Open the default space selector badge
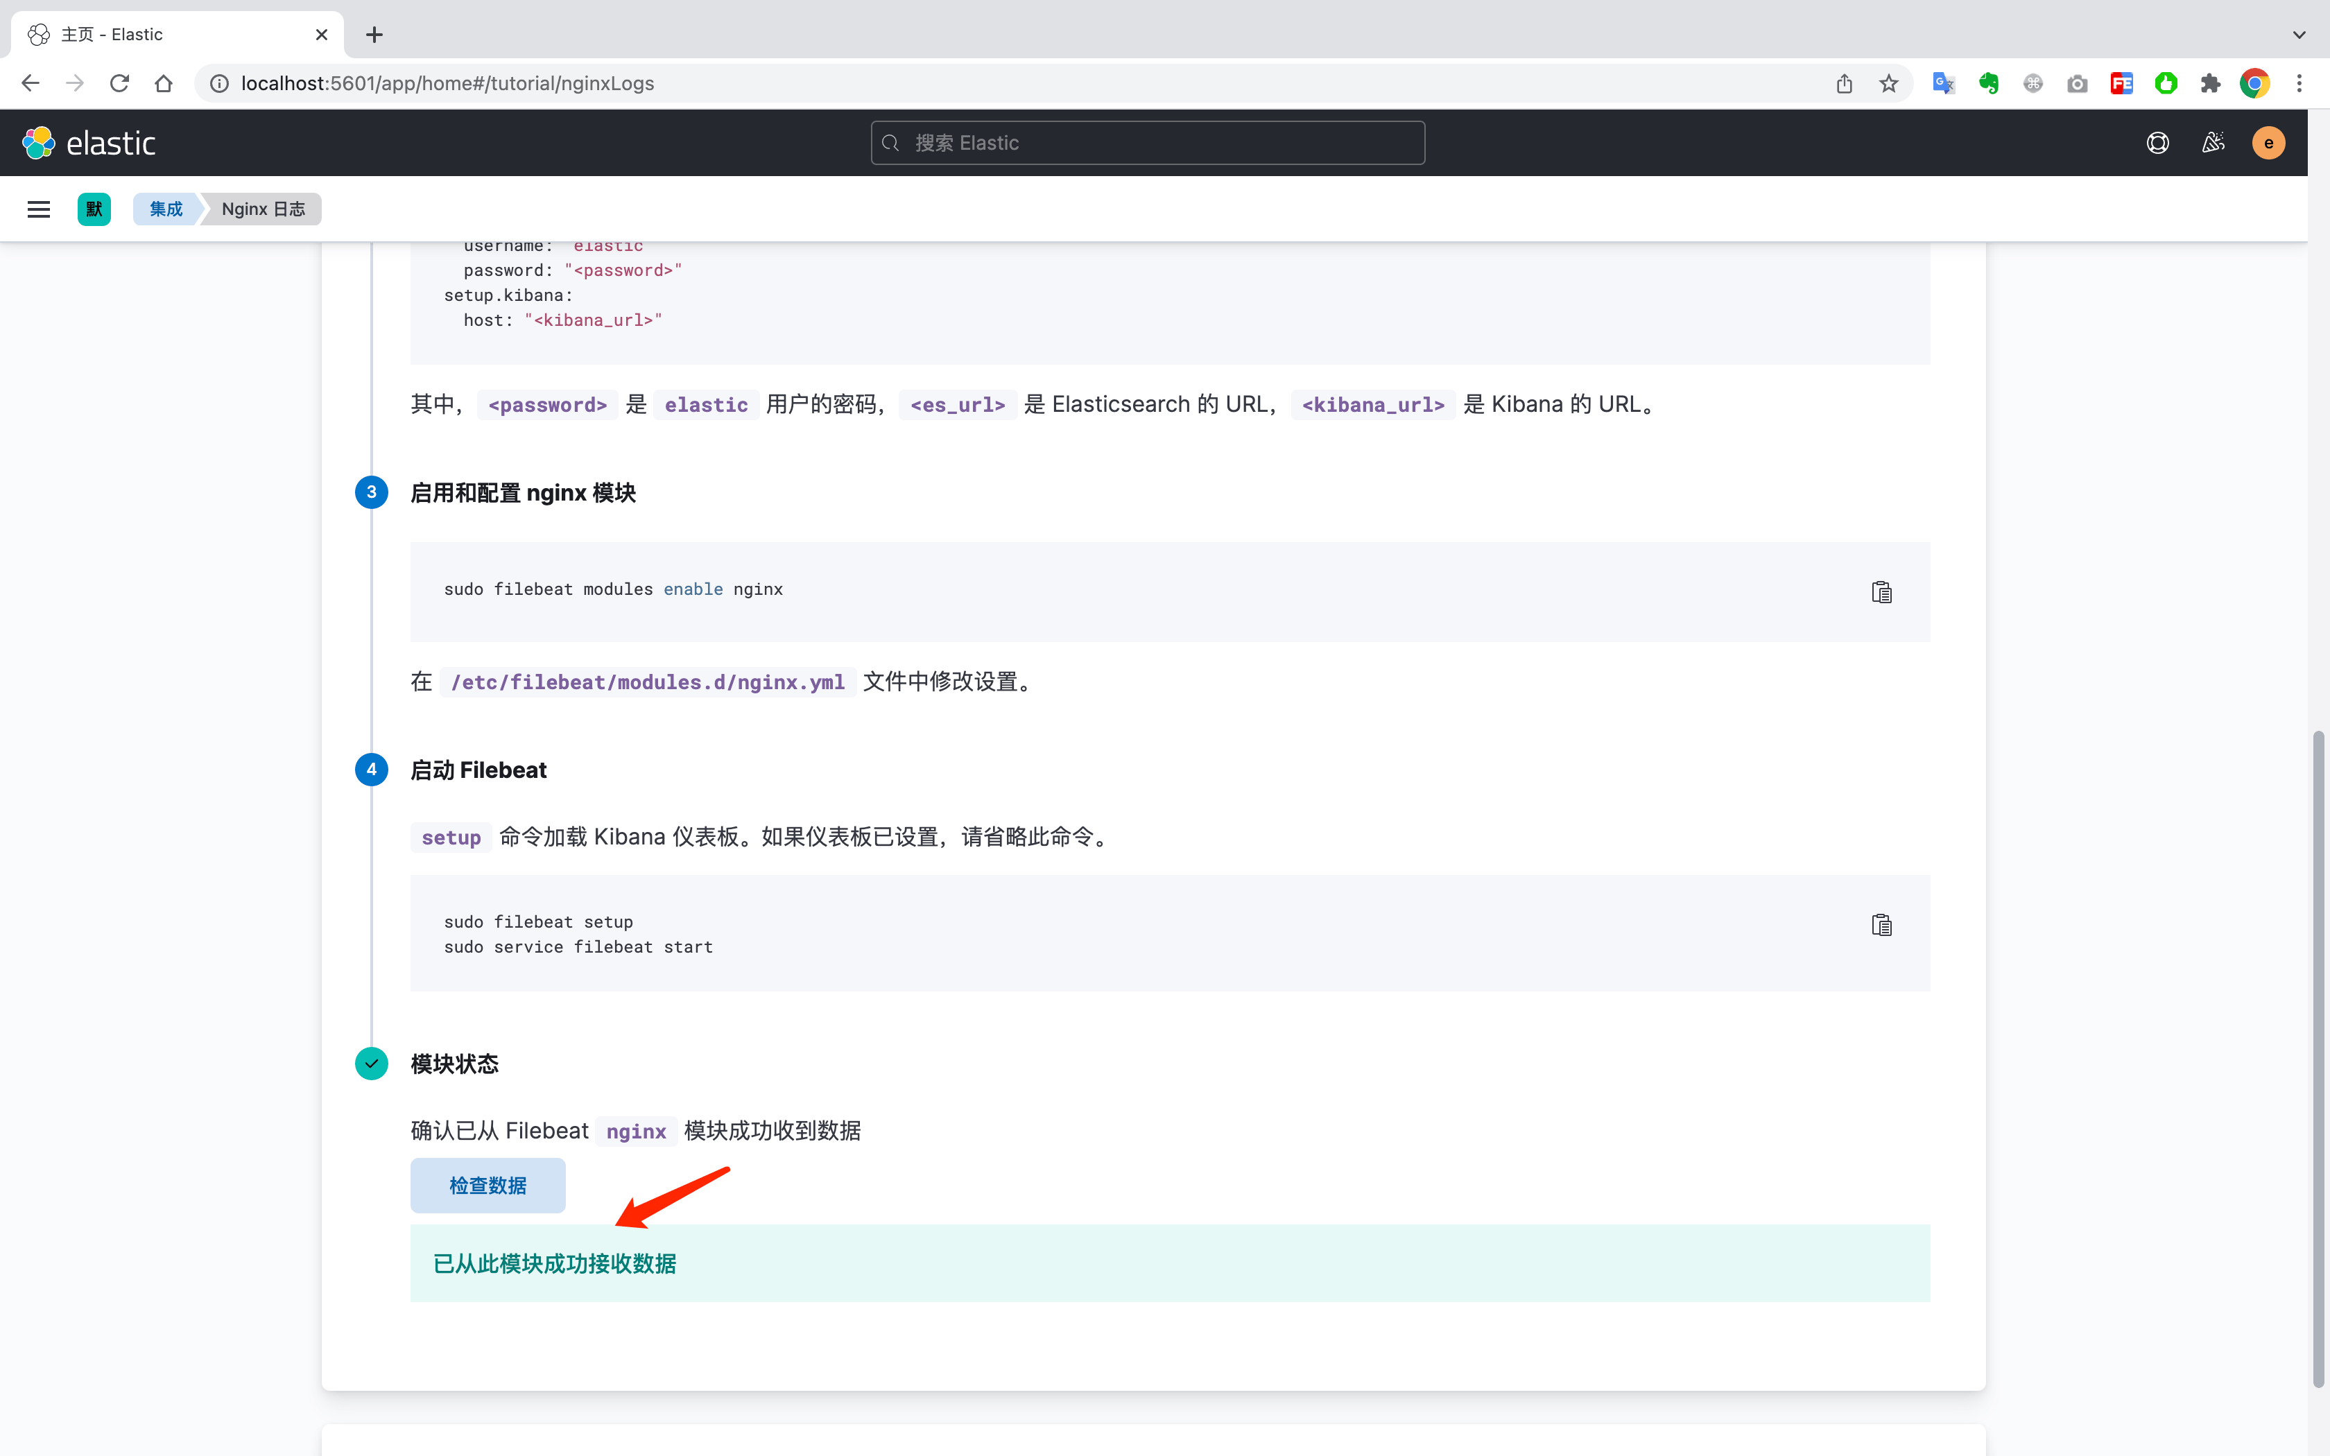Screen dimensions: 2330x1456 (x=94, y=209)
